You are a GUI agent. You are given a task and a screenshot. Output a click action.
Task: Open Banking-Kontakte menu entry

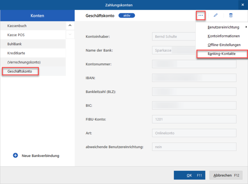tap(222, 54)
